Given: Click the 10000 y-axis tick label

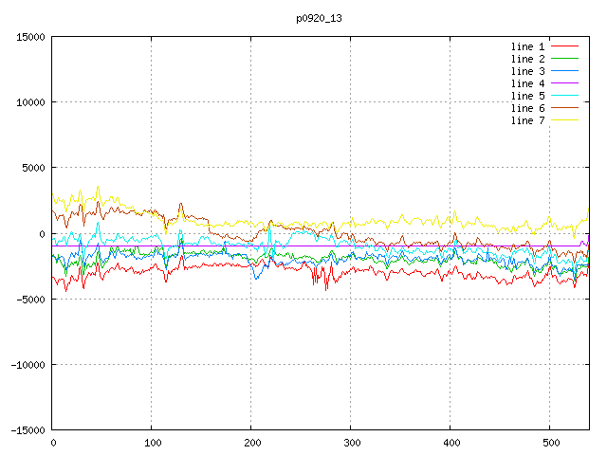Looking at the screenshot, I should (29, 102).
